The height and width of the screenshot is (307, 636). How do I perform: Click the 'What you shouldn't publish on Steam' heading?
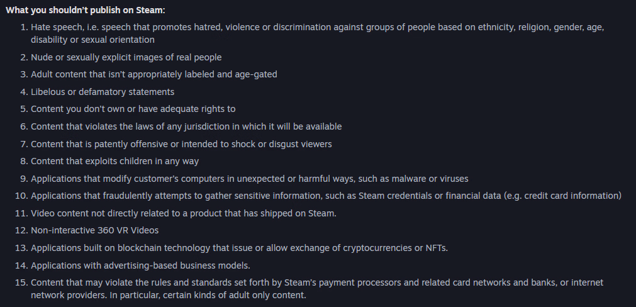86,11
